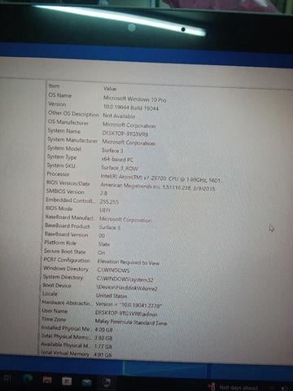Image resolution: width=293 pixels, height=391 pixels.
Task: Select the 'Installed Physical Me...' row label
Action: (x=66, y=328)
